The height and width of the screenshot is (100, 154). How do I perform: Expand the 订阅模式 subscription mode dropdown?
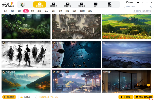pos(28,97)
